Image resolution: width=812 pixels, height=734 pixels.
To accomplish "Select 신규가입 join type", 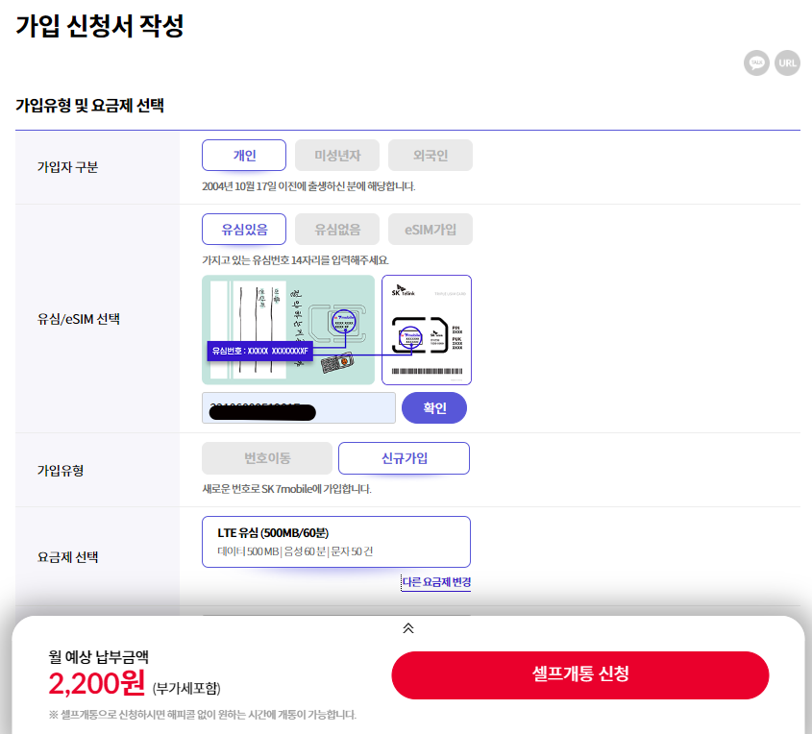I will tap(404, 458).
